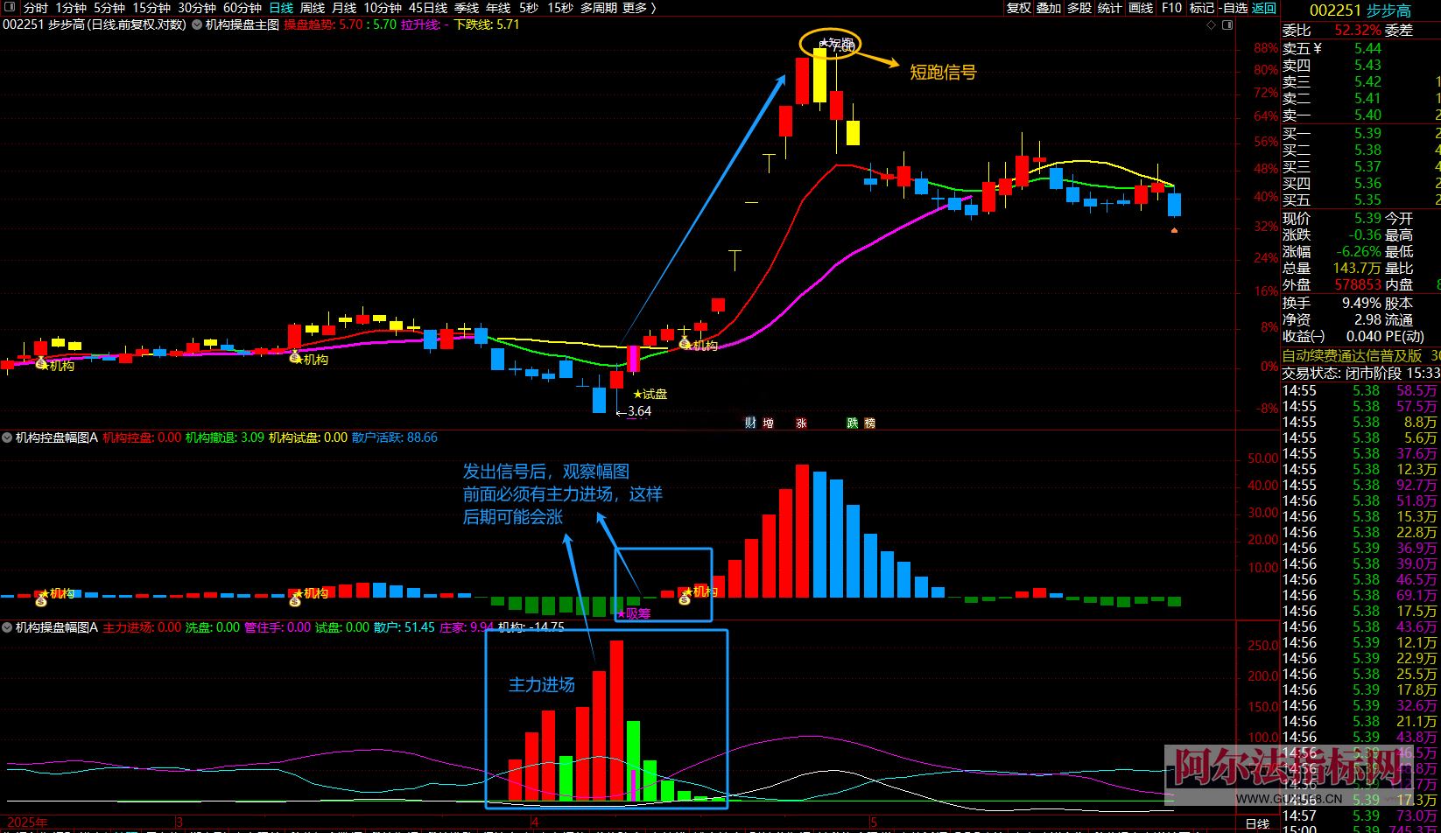Click the money bag icon under the April 机构 signal

(685, 344)
